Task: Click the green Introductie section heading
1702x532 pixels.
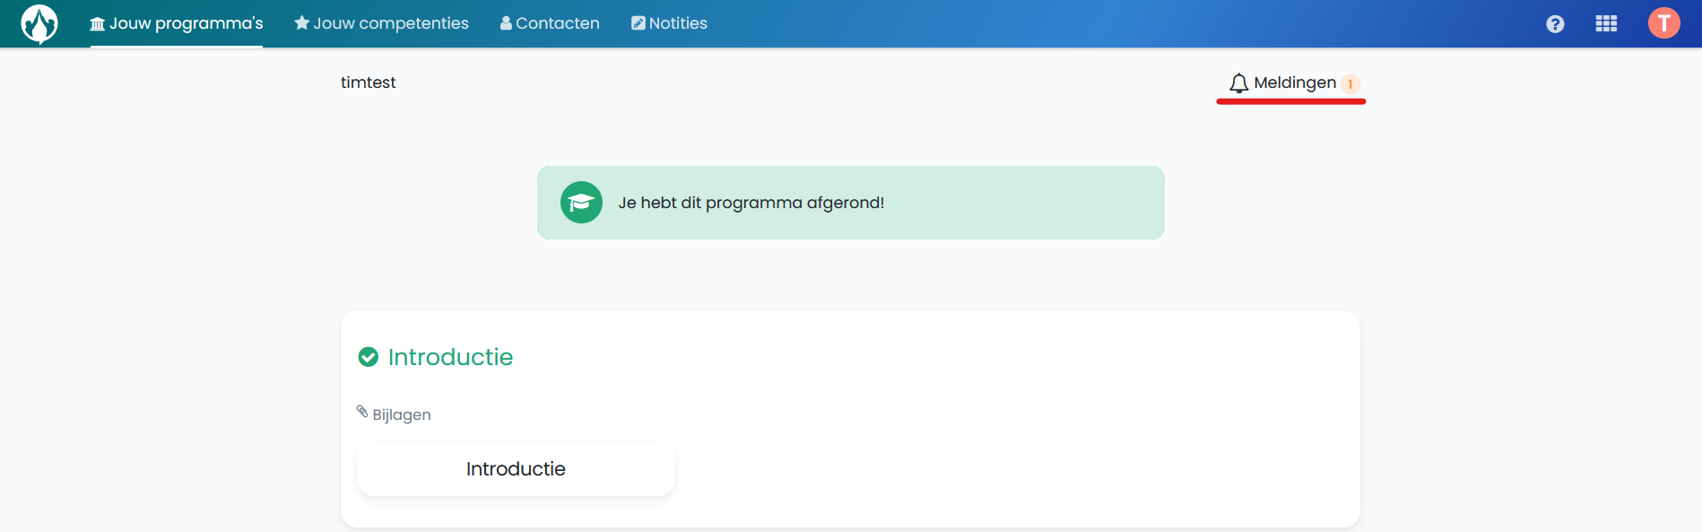Action: [x=450, y=357]
